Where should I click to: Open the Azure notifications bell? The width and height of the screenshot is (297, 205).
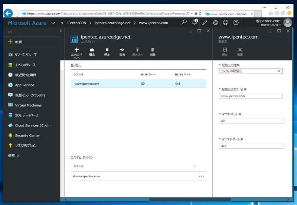(x=195, y=22)
